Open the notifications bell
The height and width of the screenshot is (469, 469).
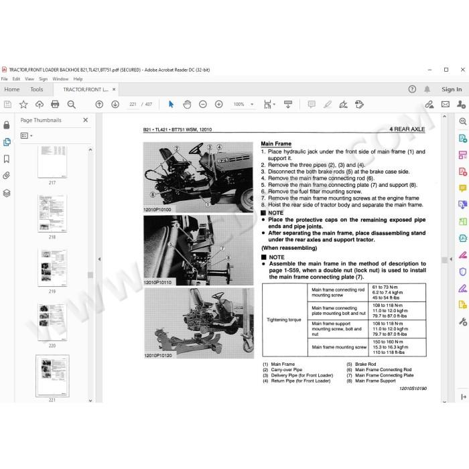click(427, 89)
